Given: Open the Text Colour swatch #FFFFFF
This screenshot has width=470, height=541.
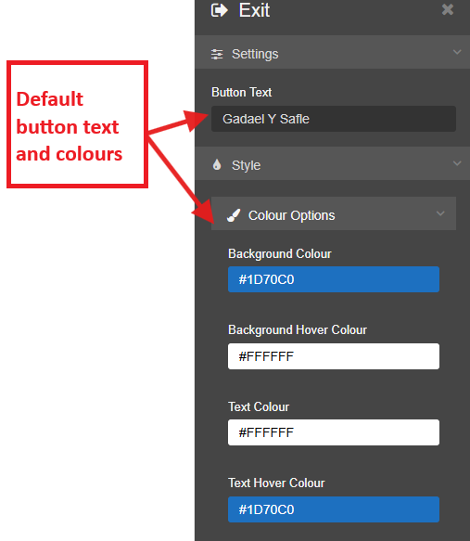Looking at the screenshot, I should (334, 432).
